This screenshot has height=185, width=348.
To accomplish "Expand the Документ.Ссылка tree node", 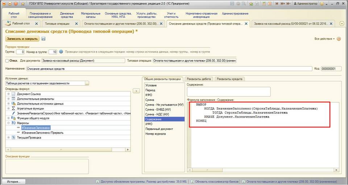I will pos(8,94).
